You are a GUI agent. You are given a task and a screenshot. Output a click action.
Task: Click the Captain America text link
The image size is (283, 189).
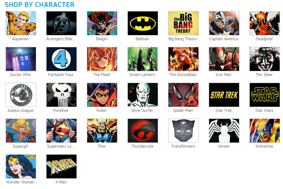tap(224, 39)
